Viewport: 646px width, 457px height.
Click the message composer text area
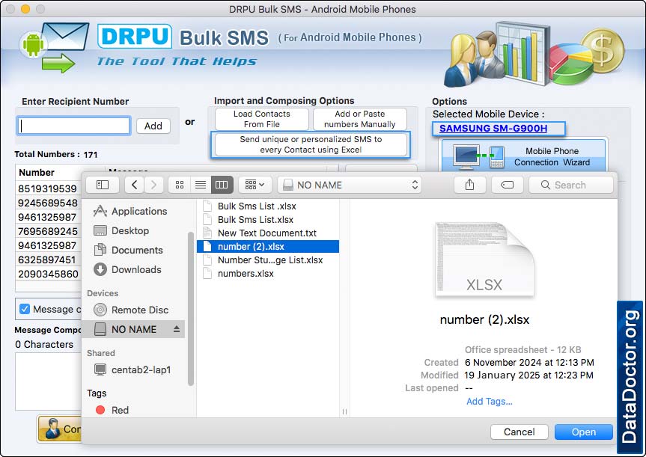pyautogui.click(x=48, y=381)
